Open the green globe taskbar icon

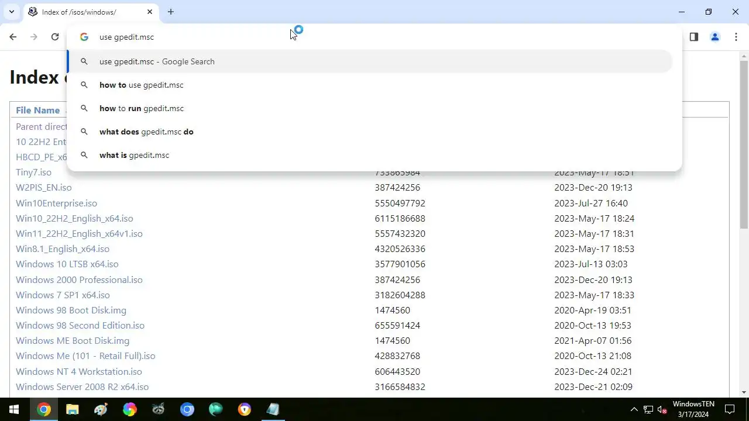216,409
